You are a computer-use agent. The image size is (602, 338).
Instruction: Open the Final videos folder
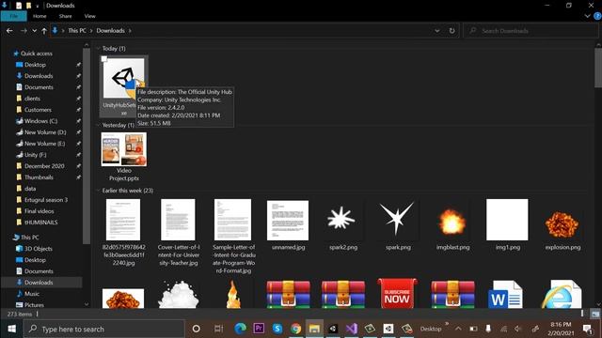click(x=40, y=211)
